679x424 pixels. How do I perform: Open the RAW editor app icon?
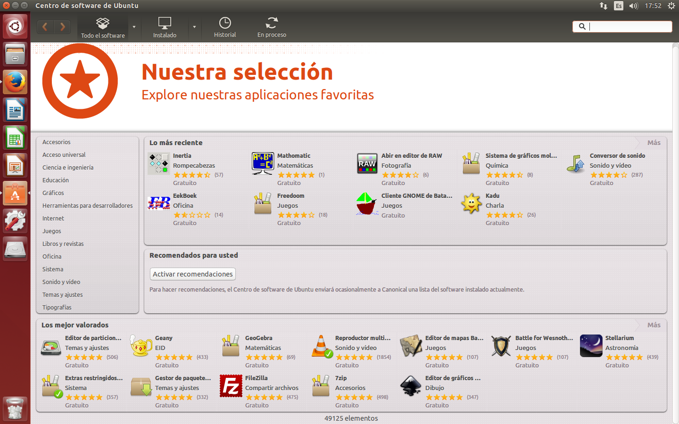367,163
